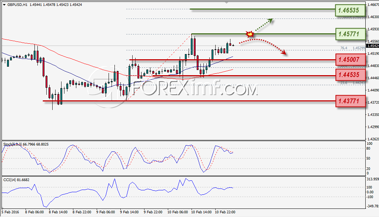This screenshot has height=217, width=379.
Task: Click the 9 Feb 22:00 time label
Action: pos(153,212)
